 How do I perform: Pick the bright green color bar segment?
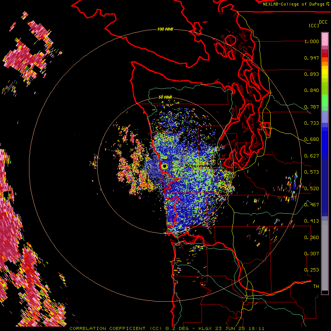click(x=325, y=100)
